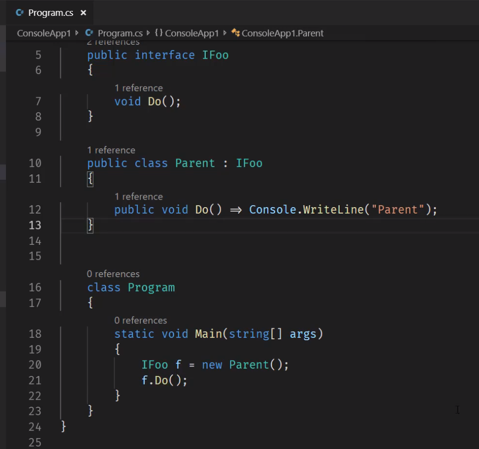Open the ConsoleApp1 project folder breadcrumb
Viewport: 479px width, 449px height.
click(x=44, y=33)
